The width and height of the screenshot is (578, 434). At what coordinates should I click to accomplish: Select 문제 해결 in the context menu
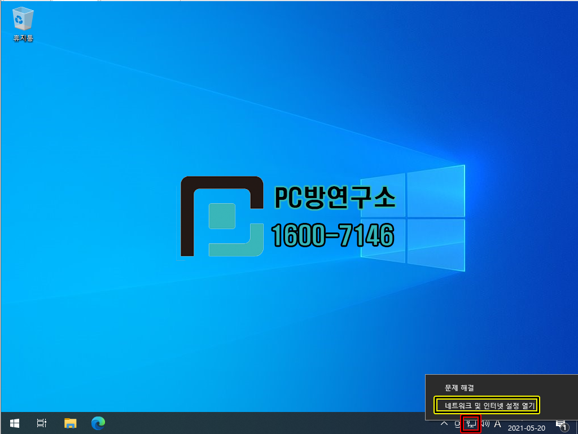tap(459, 388)
